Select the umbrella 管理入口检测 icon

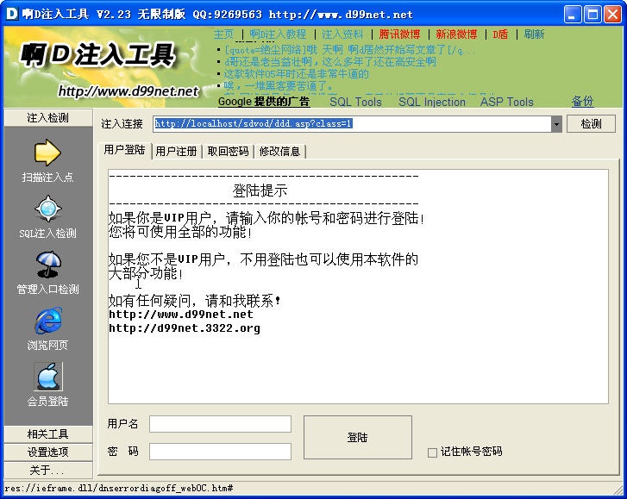point(48,264)
